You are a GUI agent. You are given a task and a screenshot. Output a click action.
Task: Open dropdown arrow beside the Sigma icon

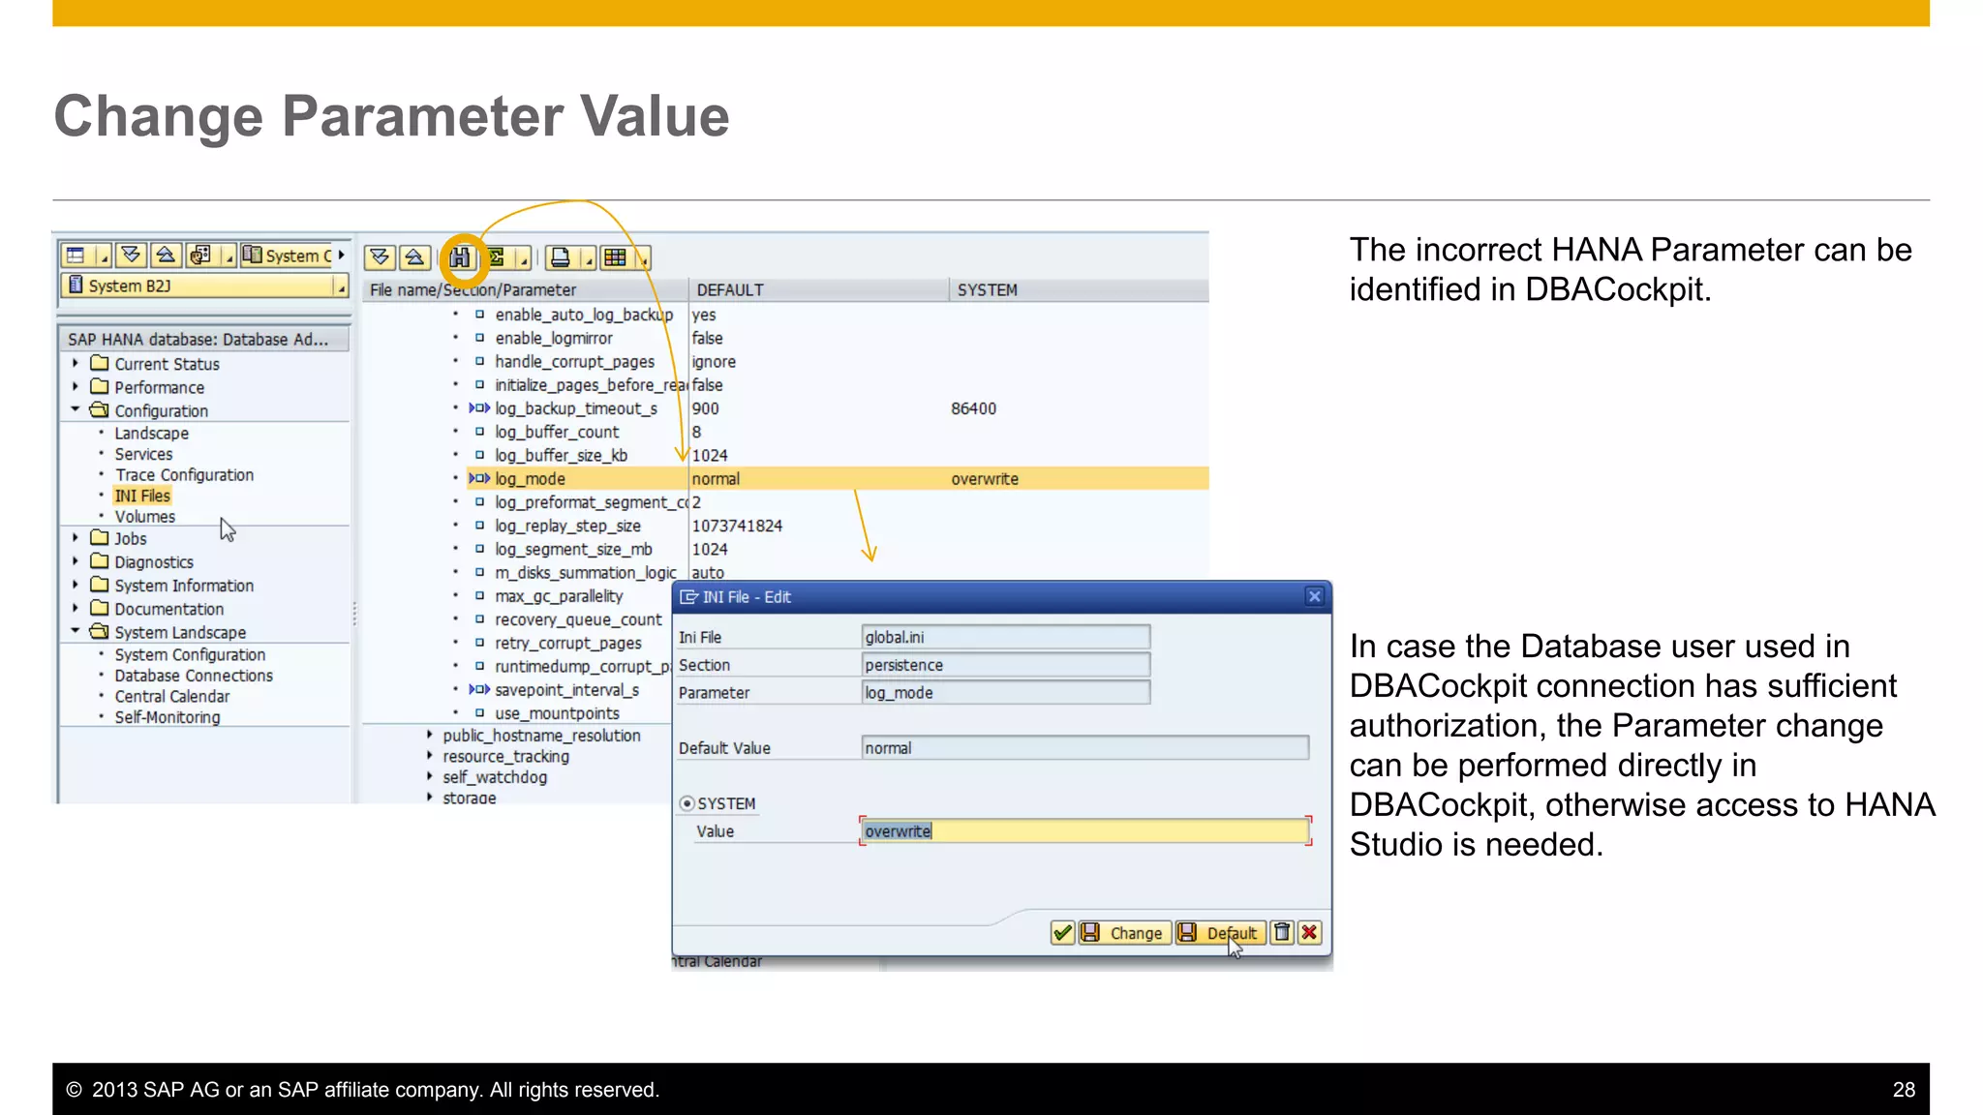524,259
